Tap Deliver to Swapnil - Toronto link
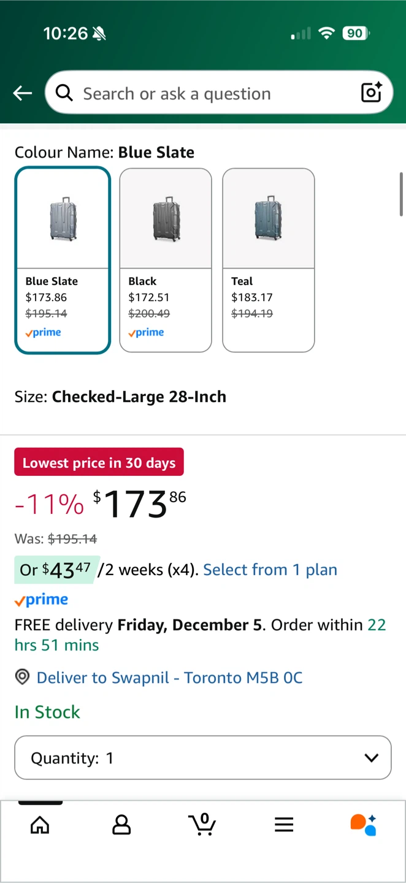The height and width of the screenshot is (883, 406). [x=169, y=678]
